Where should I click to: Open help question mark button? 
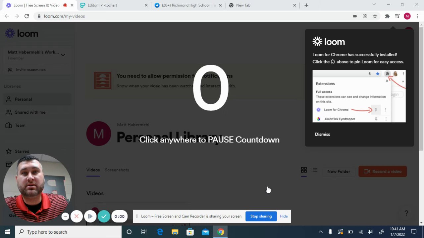click(x=406, y=213)
